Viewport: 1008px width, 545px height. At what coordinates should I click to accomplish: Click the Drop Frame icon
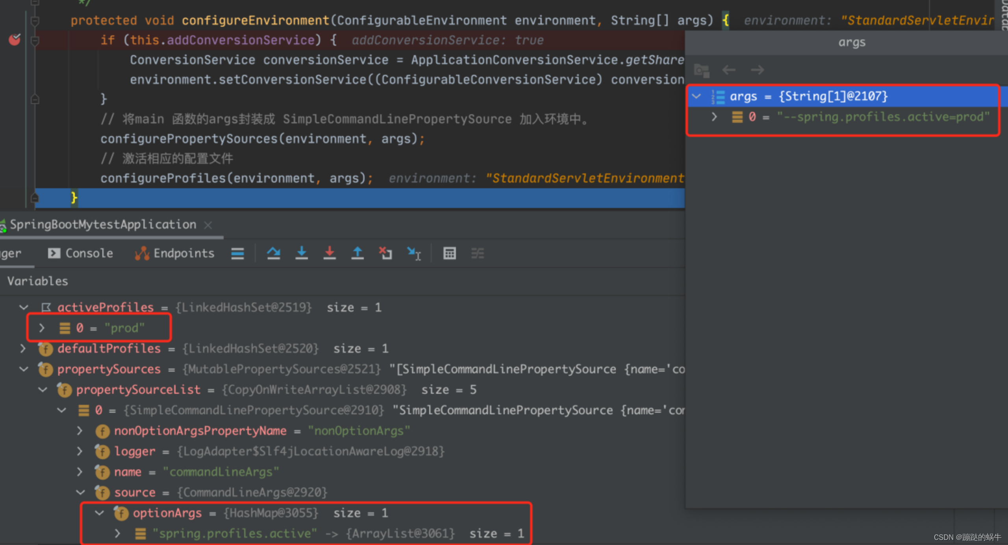click(385, 253)
